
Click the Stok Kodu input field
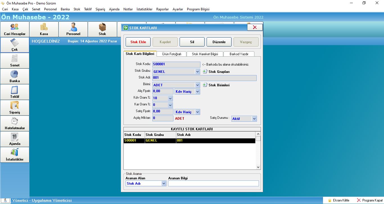[x=176, y=64]
